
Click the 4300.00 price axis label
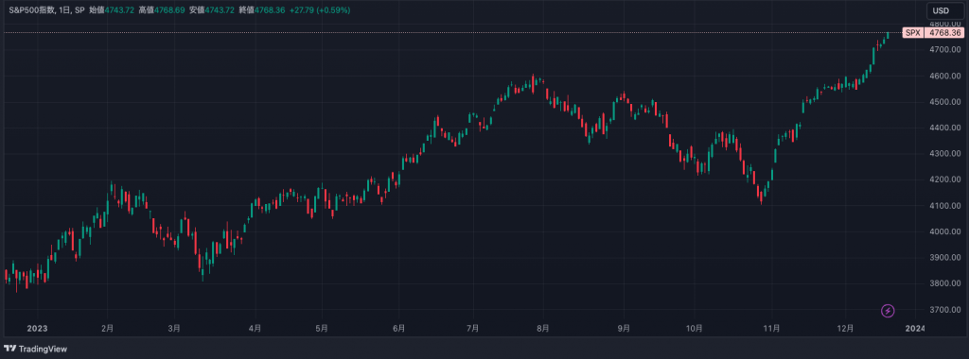click(945, 154)
